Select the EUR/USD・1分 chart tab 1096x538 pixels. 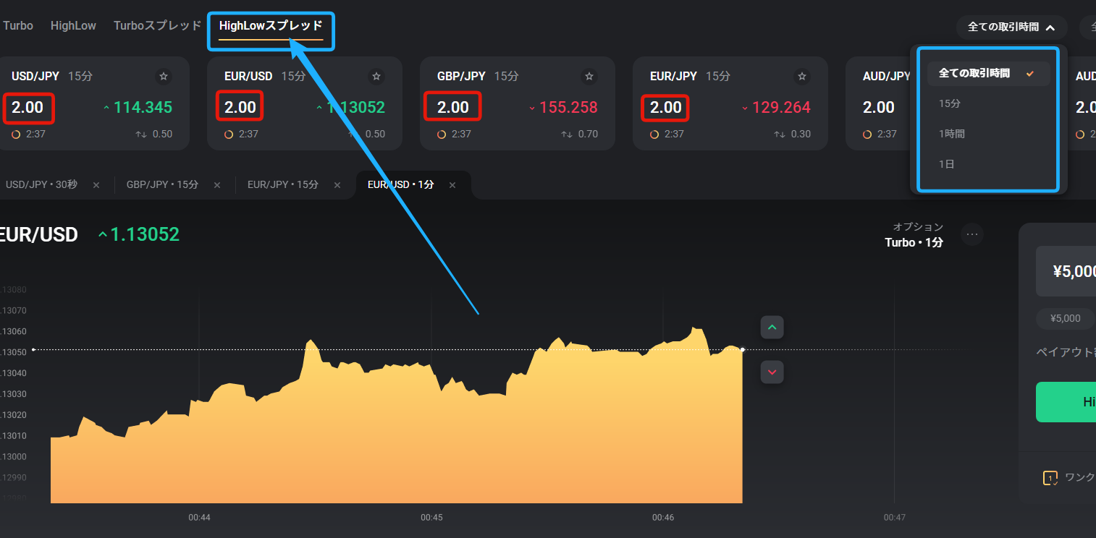tap(401, 185)
